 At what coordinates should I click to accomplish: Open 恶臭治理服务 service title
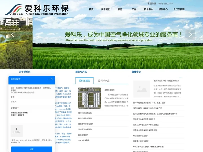click(x=109, y=90)
